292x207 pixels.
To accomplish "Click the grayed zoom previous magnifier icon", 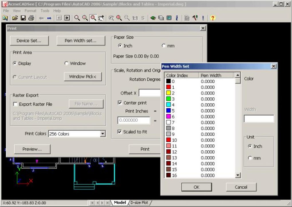I will [x=111, y=18].
